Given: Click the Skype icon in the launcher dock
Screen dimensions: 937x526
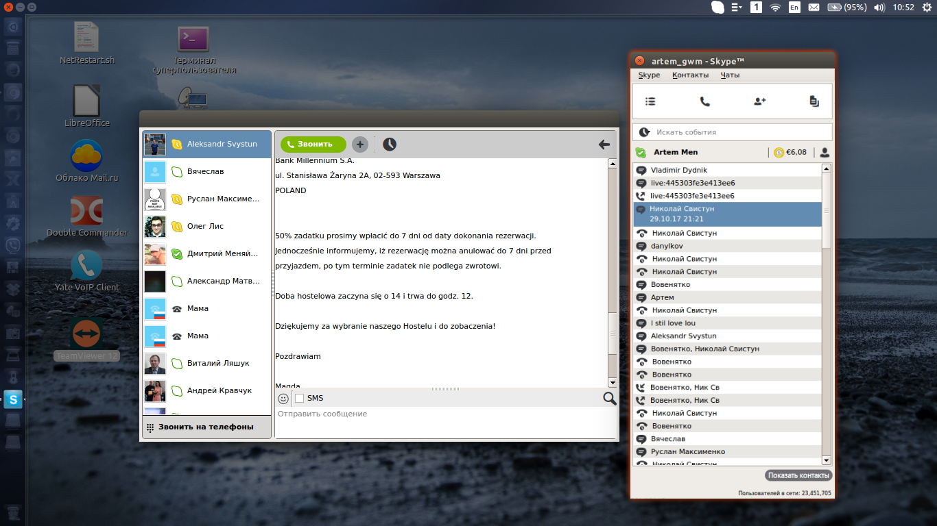Looking at the screenshot, I should (x=13, y=399).
